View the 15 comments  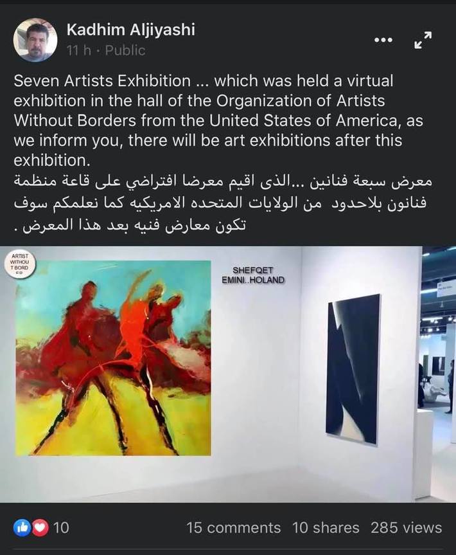point(233,528)
